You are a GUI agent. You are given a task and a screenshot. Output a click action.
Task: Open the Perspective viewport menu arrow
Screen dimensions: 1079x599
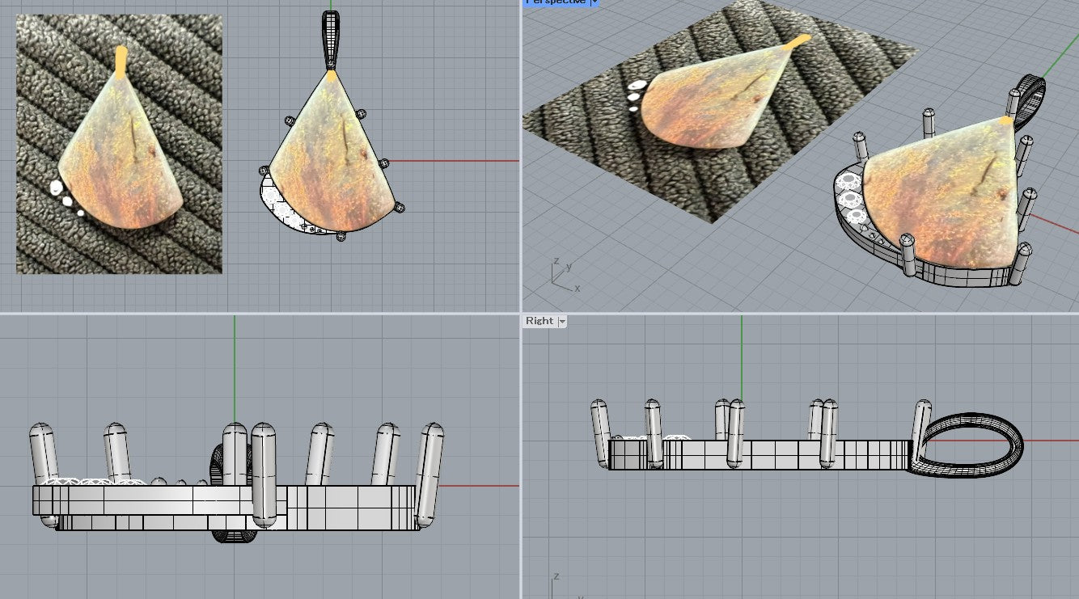[595, 2]
